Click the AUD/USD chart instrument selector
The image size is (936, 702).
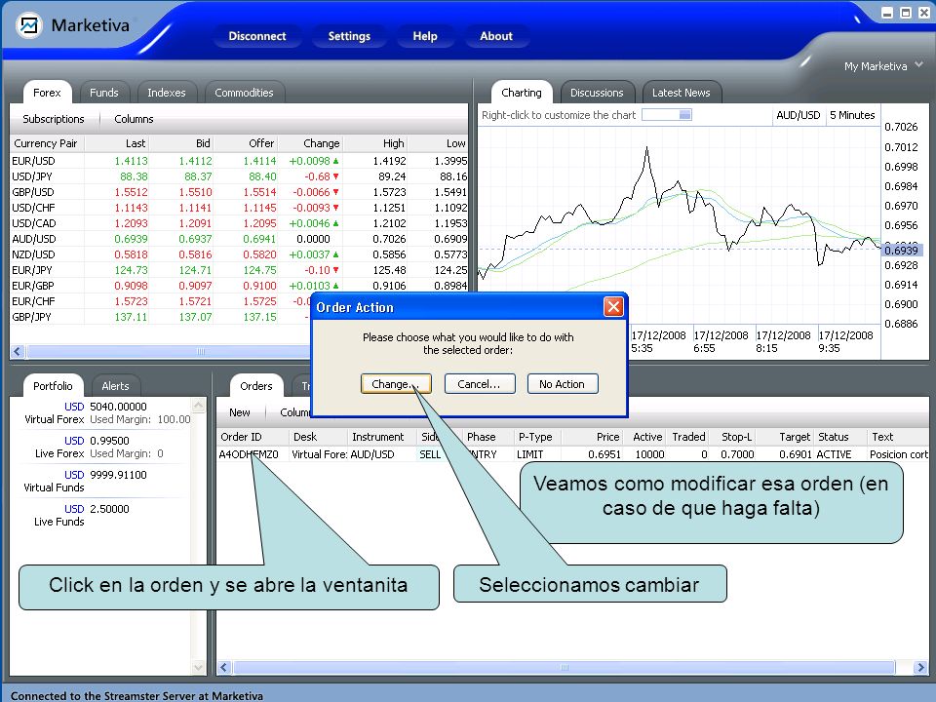pos(799,115)
